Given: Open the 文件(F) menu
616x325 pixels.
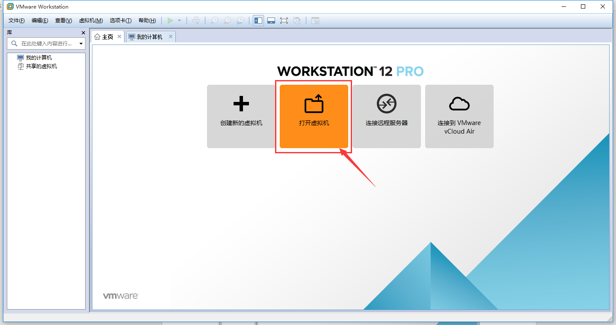Looking at the screenshot, I should [17, 21].
